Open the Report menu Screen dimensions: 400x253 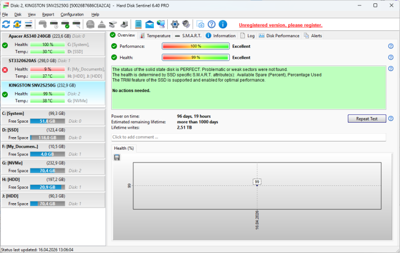(x=48, y=14)
